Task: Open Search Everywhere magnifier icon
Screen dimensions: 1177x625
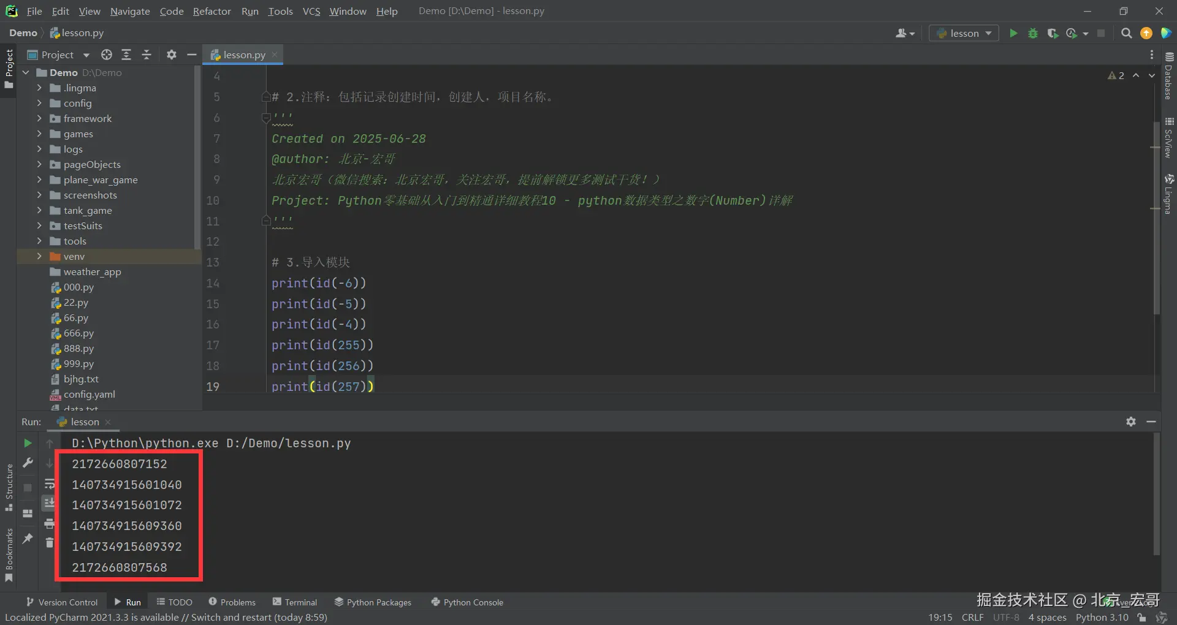Action: [1126, 33]
